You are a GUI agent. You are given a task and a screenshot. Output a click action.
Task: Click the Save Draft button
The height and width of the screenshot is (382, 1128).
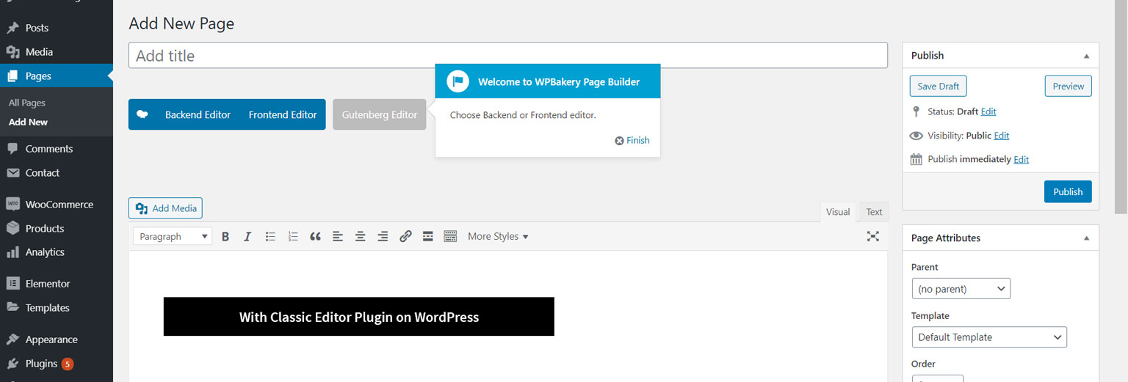[939, 86]
